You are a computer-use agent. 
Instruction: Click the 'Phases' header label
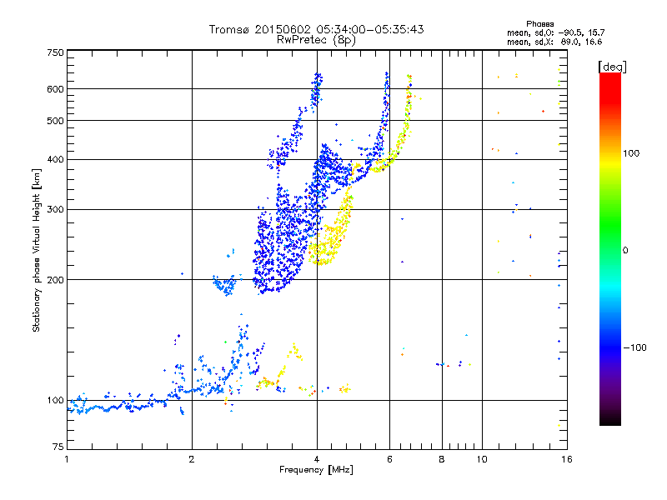539,24
